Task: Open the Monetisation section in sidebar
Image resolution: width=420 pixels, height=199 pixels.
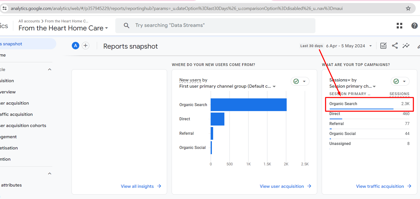Action: tap(9, 148)
